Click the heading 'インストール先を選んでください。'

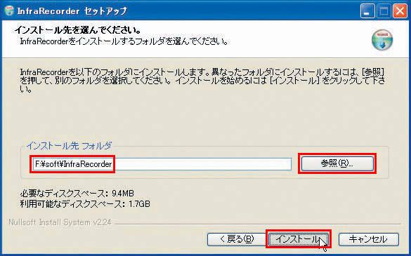pos(78,30)
